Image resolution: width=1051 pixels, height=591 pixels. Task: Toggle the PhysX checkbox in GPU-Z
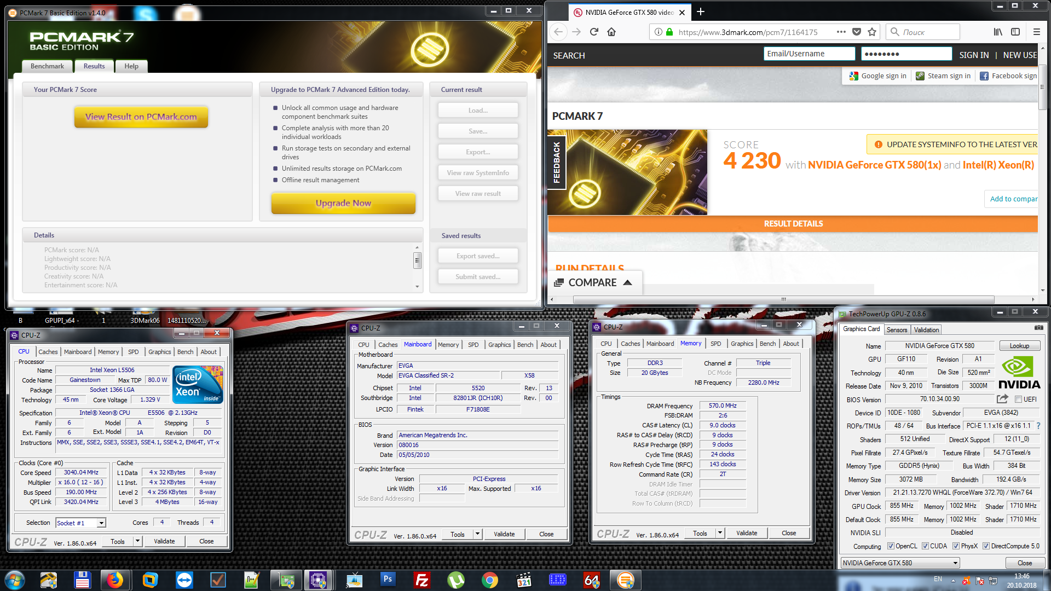(956, 546)
